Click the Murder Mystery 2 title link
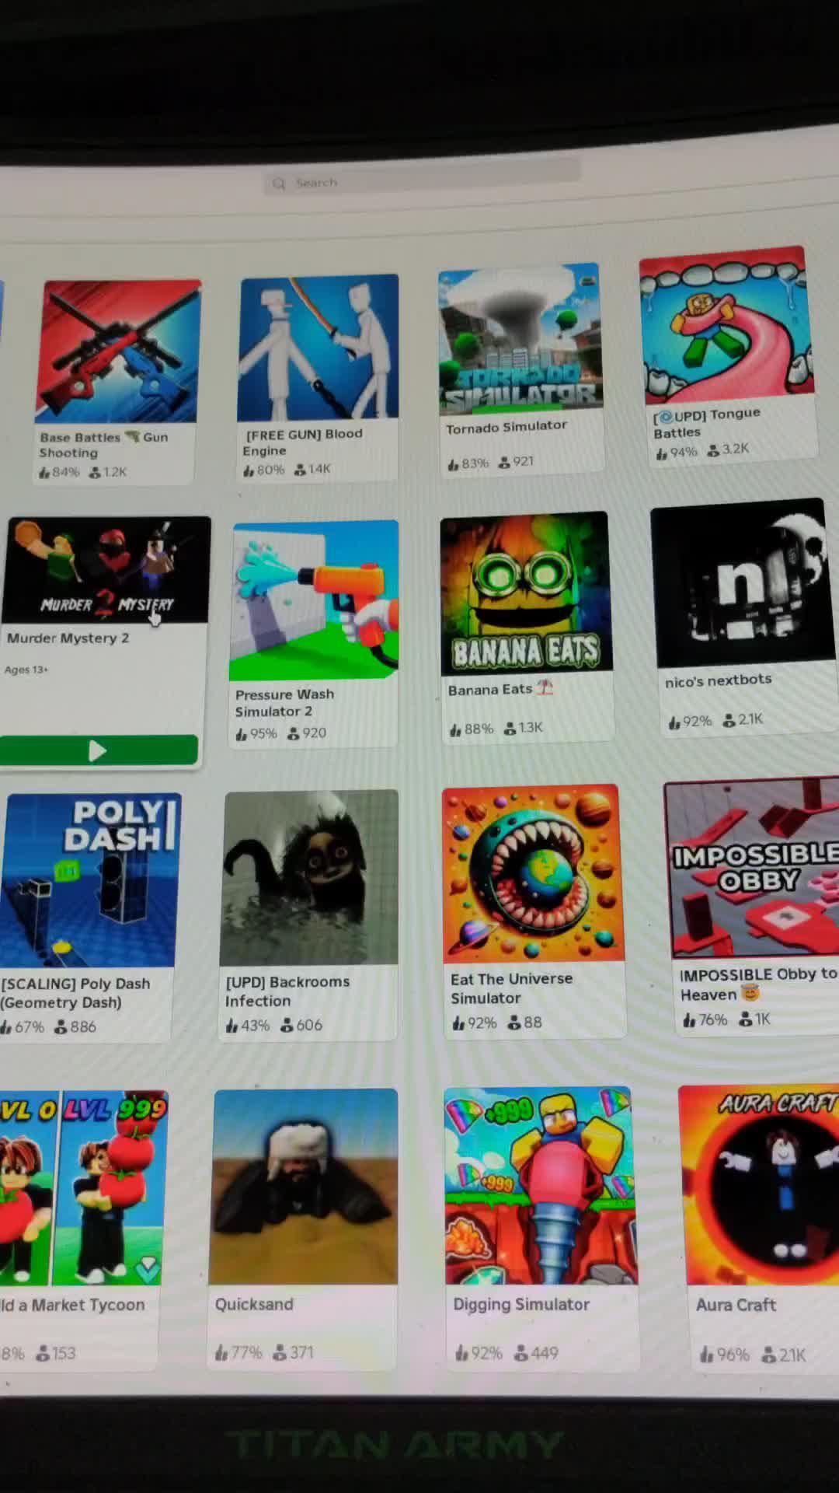The height and width of the screenshot is (1493, 839). pos(68,638)
